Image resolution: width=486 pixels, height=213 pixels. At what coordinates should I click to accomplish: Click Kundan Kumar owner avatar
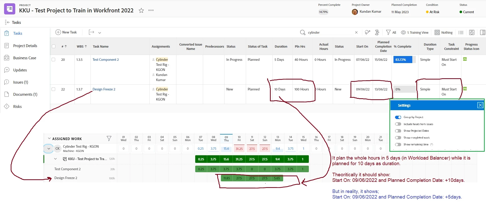(x=355, y=12)
